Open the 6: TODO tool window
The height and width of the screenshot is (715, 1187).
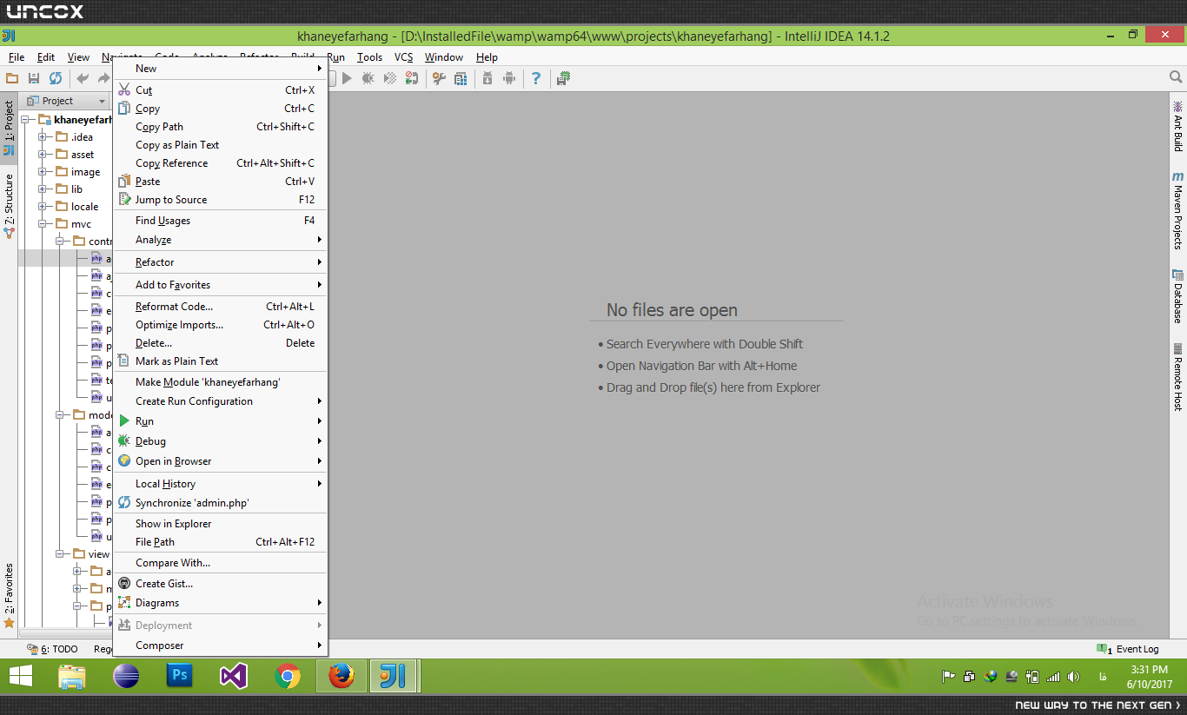tap(53, 649)
